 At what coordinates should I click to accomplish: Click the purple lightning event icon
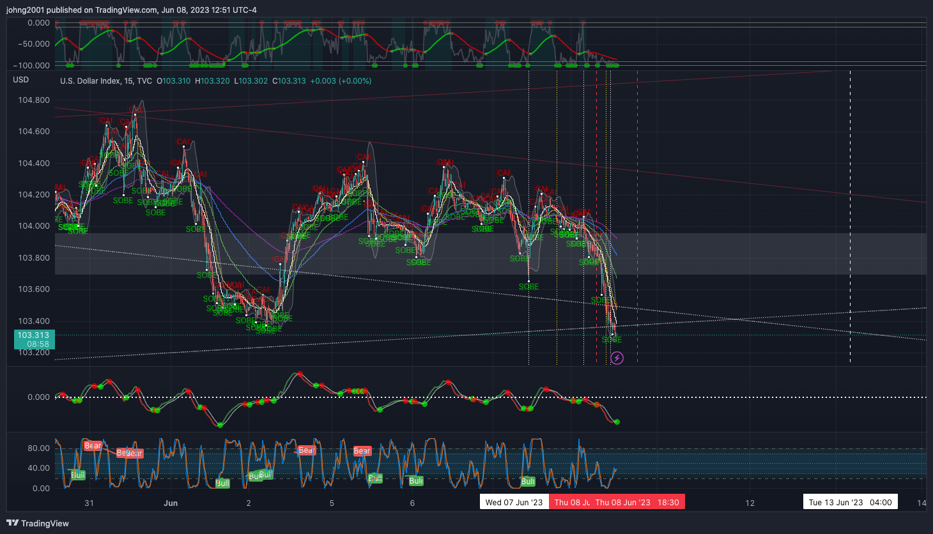617,358
